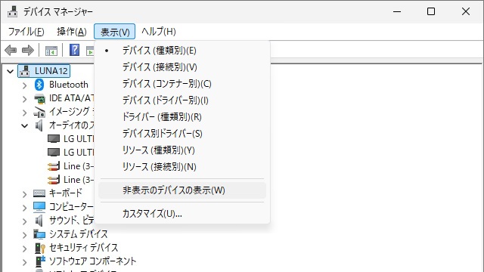The width and height of the screenshot is (484, 272).
Task: Expand the セキュリティ デバイス category
Action: 25,249
